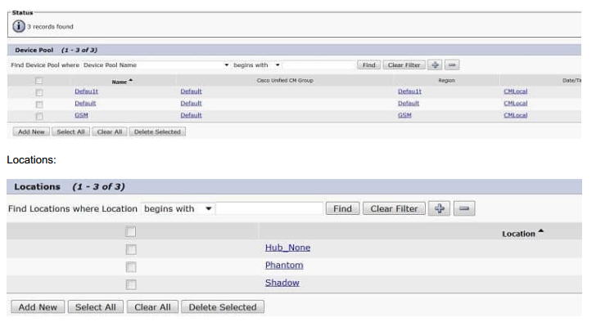Click the Cisco Unified CM Group column header
The image size is (596, 326).
click(285, 80)
